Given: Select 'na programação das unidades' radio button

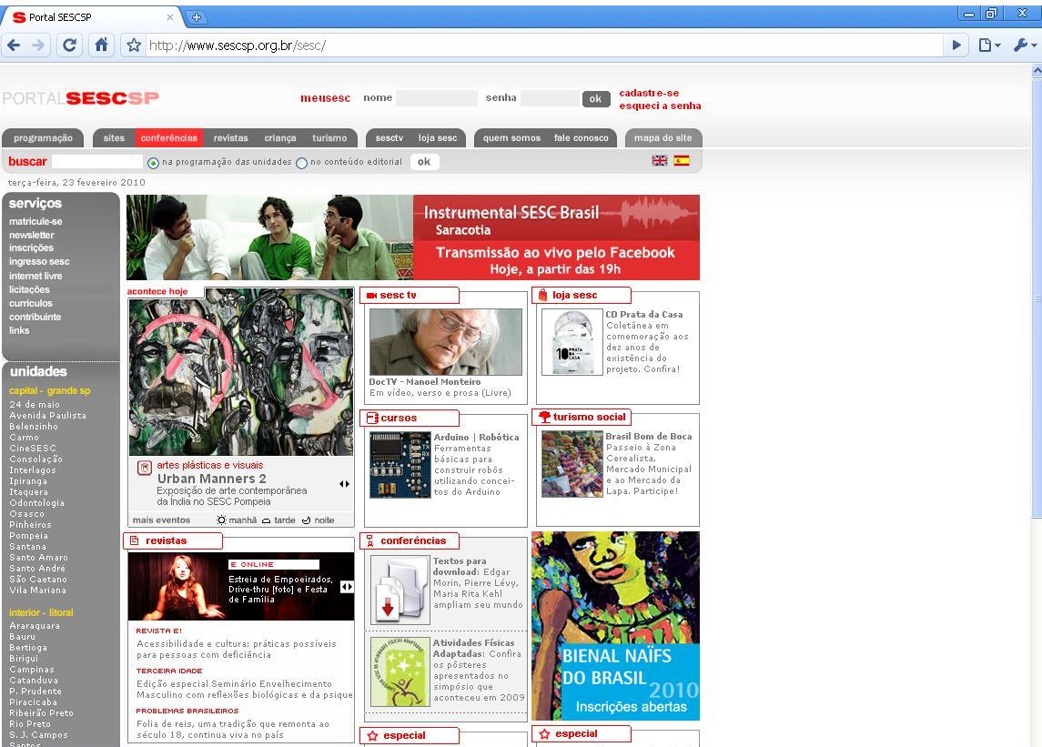Looking at the screenshot, I should 154,163.
